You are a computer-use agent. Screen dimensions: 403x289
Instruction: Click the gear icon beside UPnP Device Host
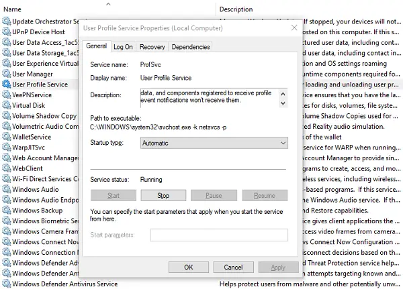(7, 32)
